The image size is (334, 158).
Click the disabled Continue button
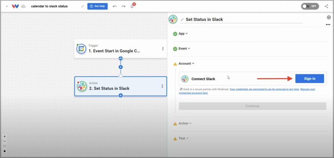pos(252,106)
